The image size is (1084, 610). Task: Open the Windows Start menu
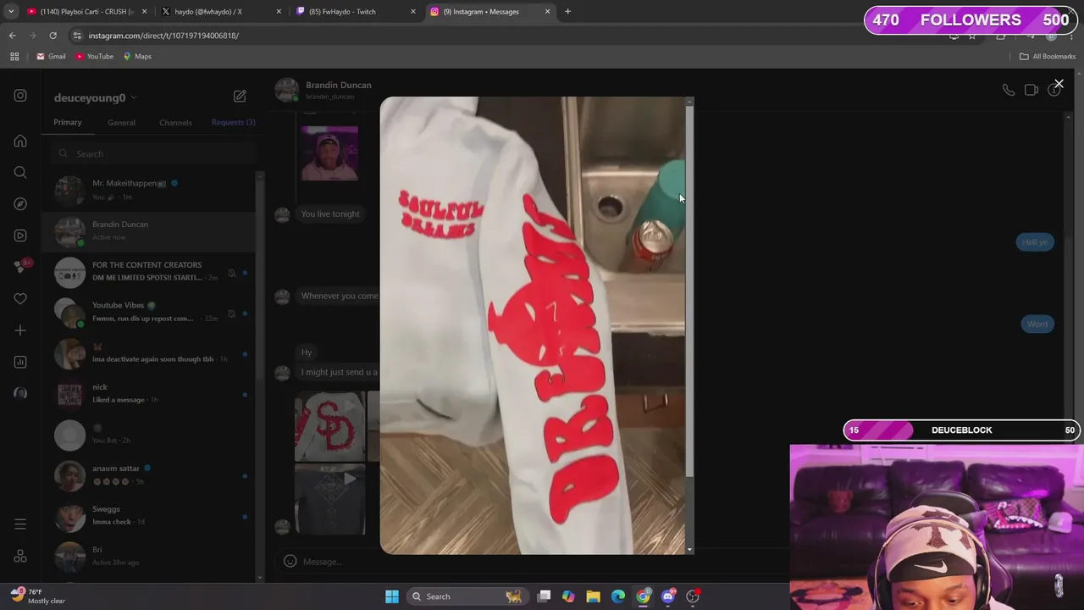pyautogui.click(x=392, y=596)
